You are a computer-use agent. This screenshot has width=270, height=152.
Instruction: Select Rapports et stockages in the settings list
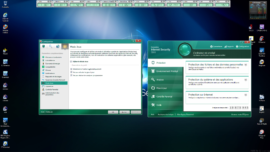[x=54, y=77]
